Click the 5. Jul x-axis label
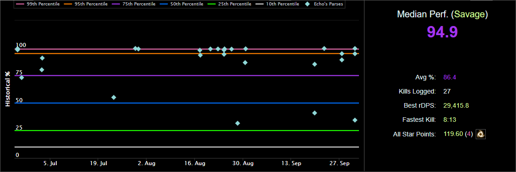This screenshot has width=516, height=172. (50, 163)
